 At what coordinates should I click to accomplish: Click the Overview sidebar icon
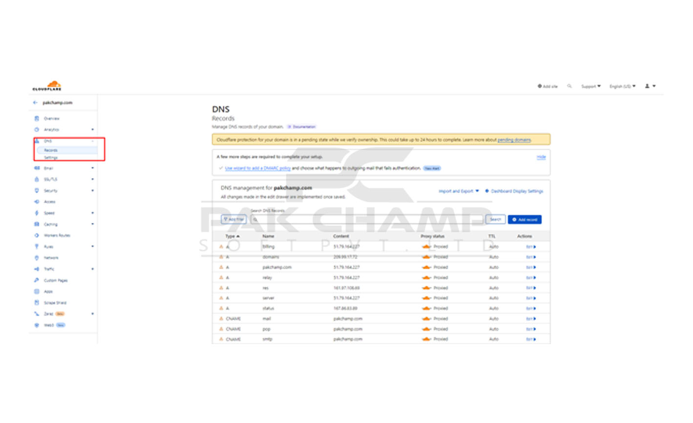[37, 119]
